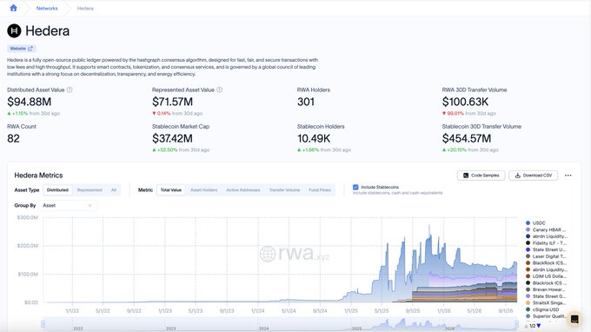Select the Represented asset type
The height and width of the screenshot is (332, 591).
click(90, 190)
